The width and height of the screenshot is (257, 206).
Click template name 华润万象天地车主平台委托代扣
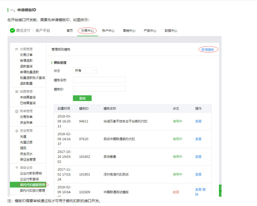coord(126,121)
